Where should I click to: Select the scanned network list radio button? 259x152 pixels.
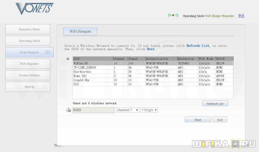[68, 59]
